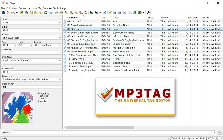Open options with the wrench icon
This screenshot has width=223, height=140.
pos(148,13)
